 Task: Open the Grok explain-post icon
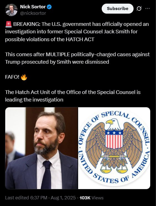pos(139,9)
